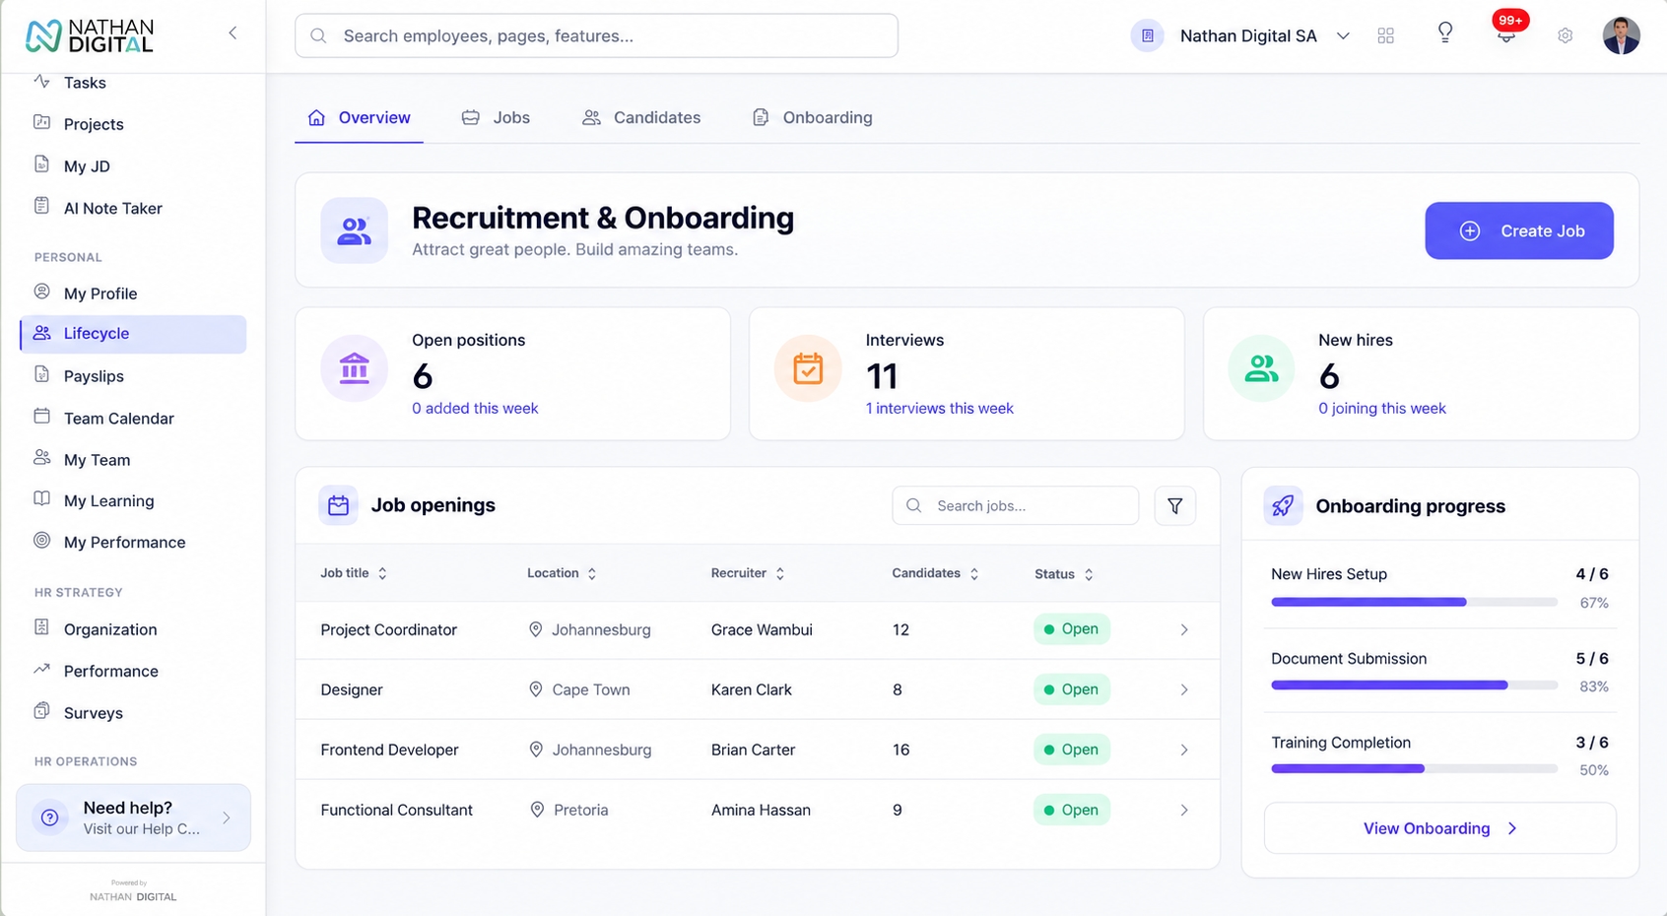Click the New Hires Setup progress bar

[1414, 602]
